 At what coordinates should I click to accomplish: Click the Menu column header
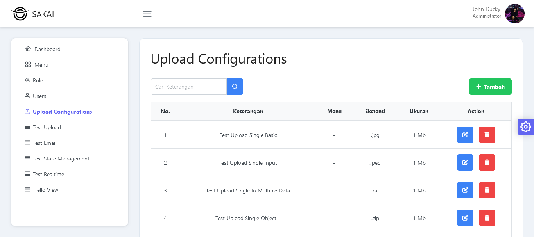point(334,111)
